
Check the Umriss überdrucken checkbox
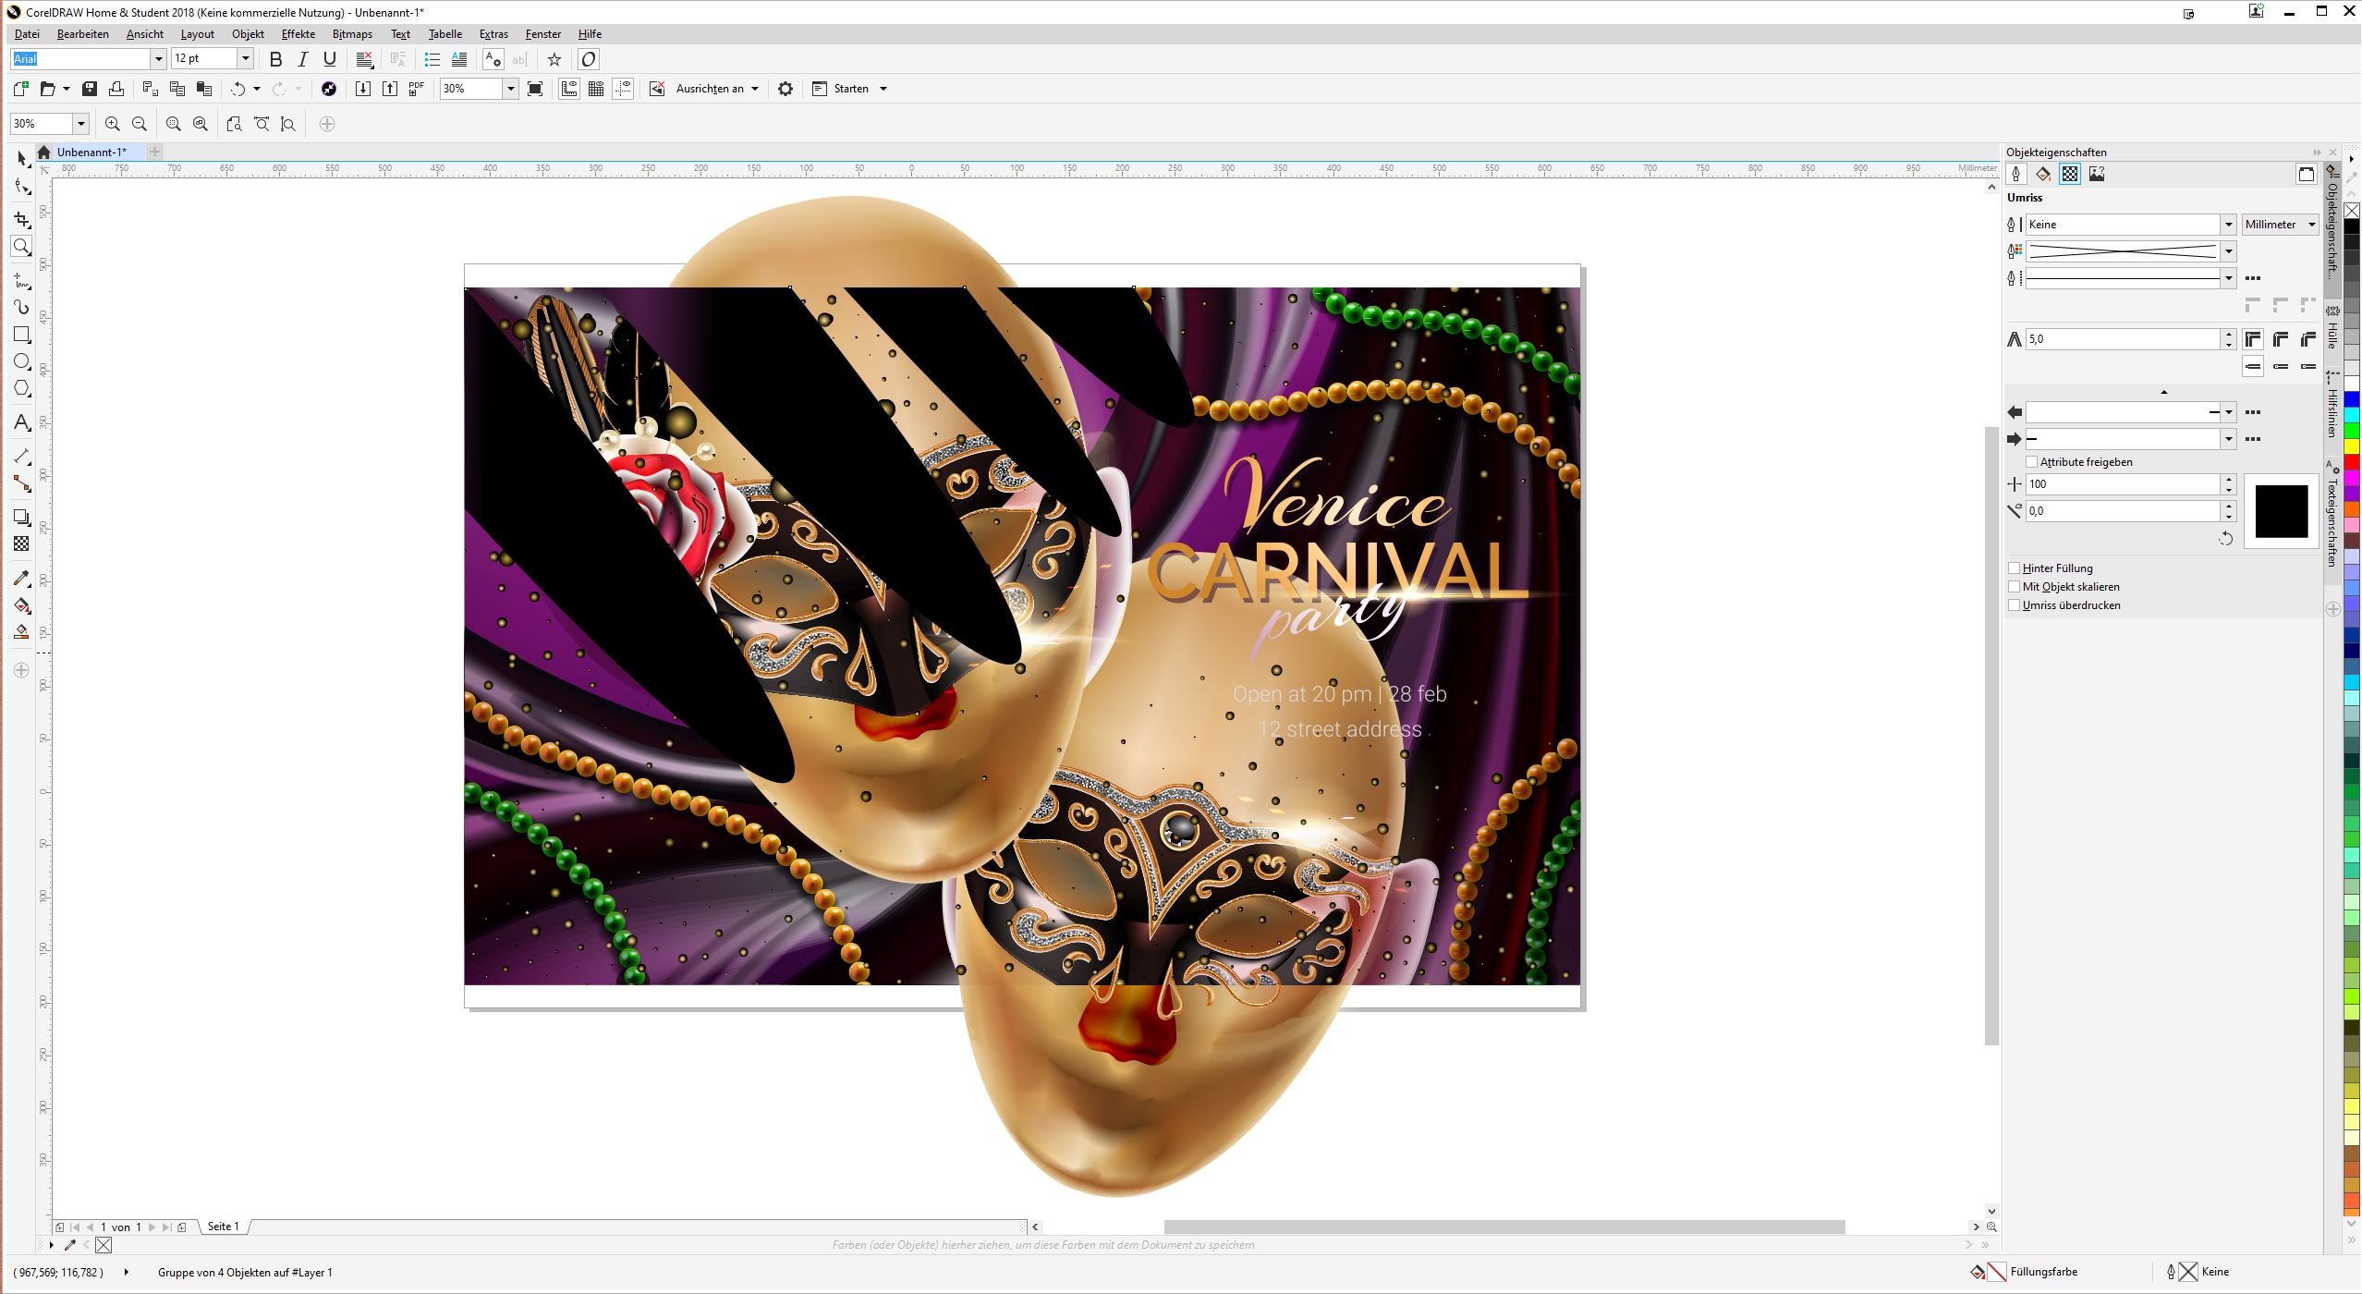coord(2014,605)
